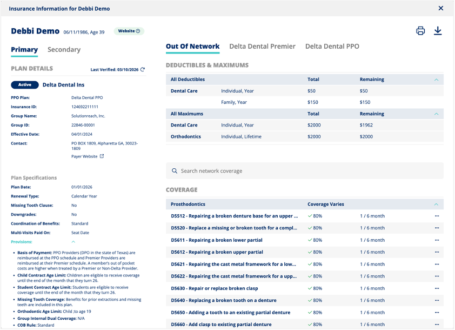
Task: Open the more options menu for D5512
Action: pyautogui.click(x=437, y=216)
